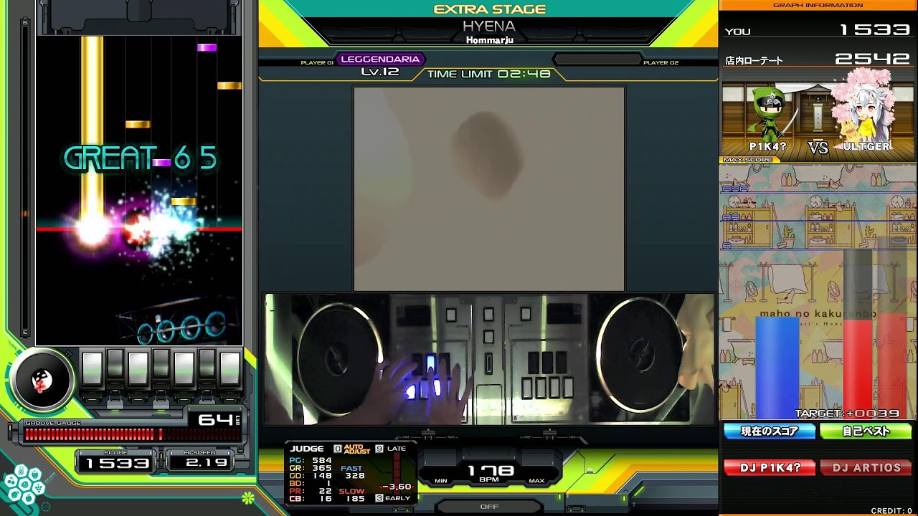This screenshot has height=516, width=918.
Task: Click the 現在のスコア button
Action: [770, 431]
